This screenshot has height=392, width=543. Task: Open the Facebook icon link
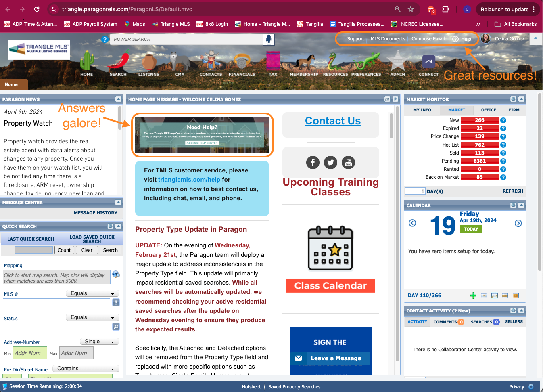(x=313, y=162)
